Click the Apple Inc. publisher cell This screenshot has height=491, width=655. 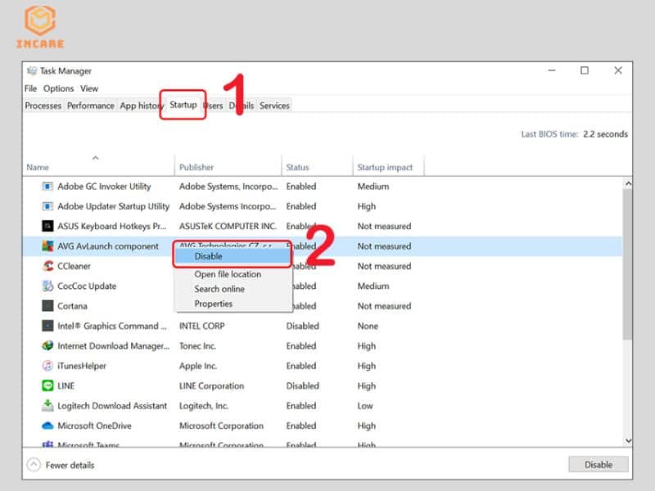[198, 366]
